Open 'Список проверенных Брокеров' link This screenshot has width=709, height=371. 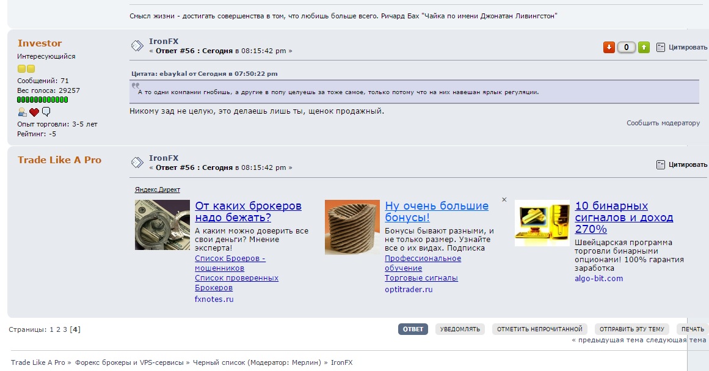236,283
